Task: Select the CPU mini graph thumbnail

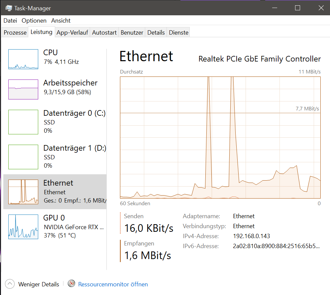Action: point(23,59)
